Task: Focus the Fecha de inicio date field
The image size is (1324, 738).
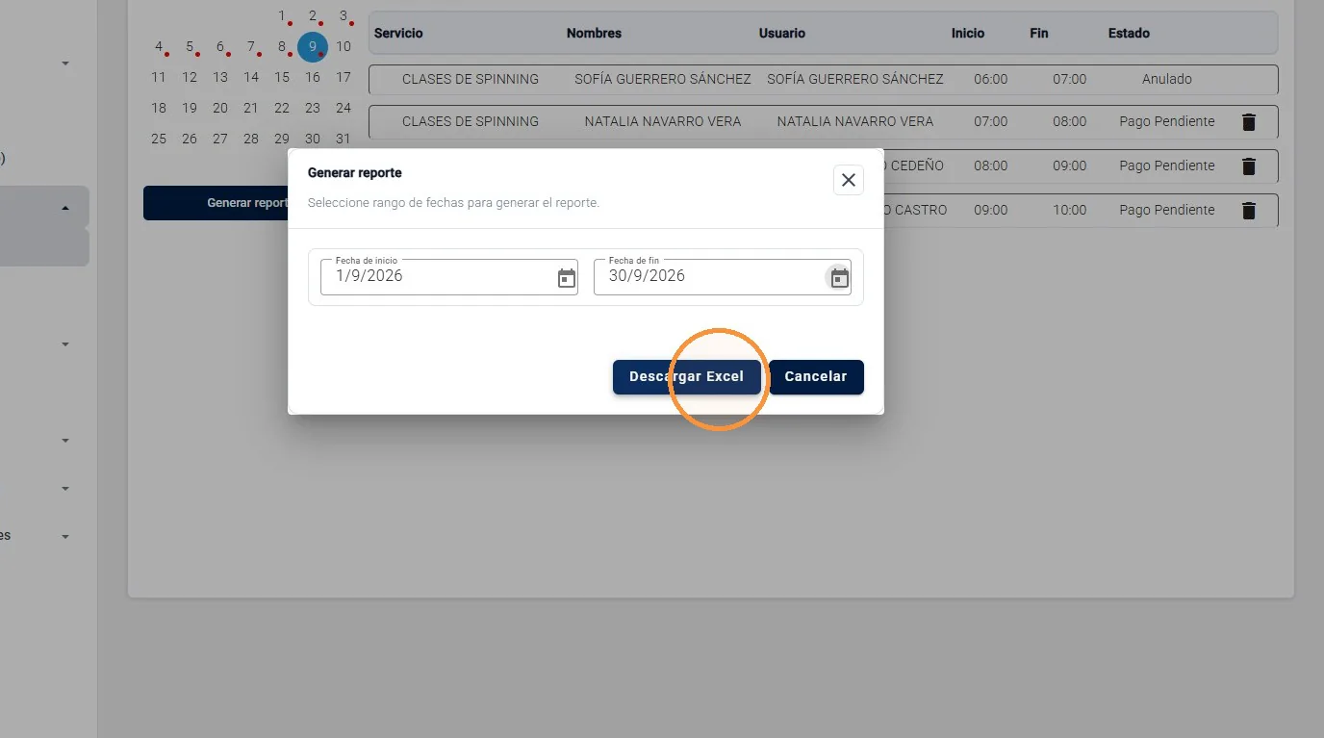Action: 449,276
